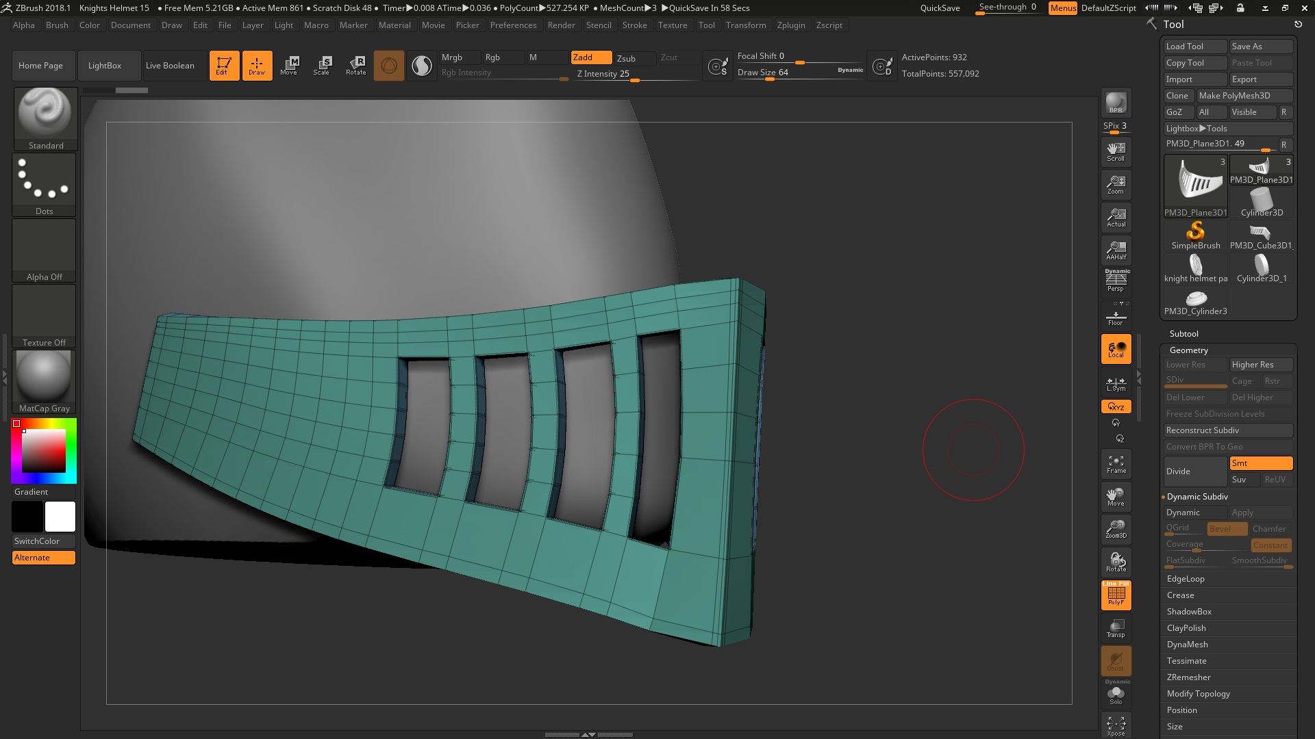Screen dimensions: 1315x739
Task: Activate the Draw mode button
Action: (257, 66)
